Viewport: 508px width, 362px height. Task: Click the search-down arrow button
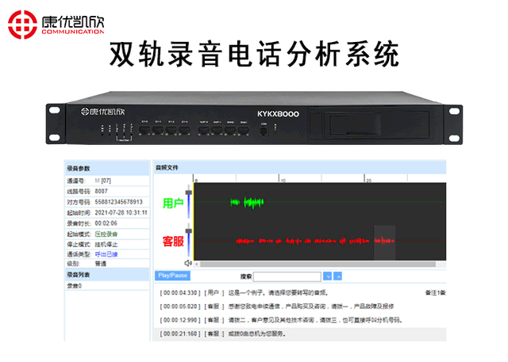[x=328, y=276]
